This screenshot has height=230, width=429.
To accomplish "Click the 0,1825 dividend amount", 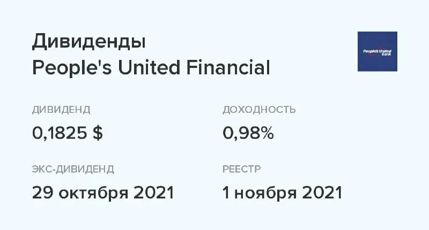I will pyautogui.click(x=59, y=134).
